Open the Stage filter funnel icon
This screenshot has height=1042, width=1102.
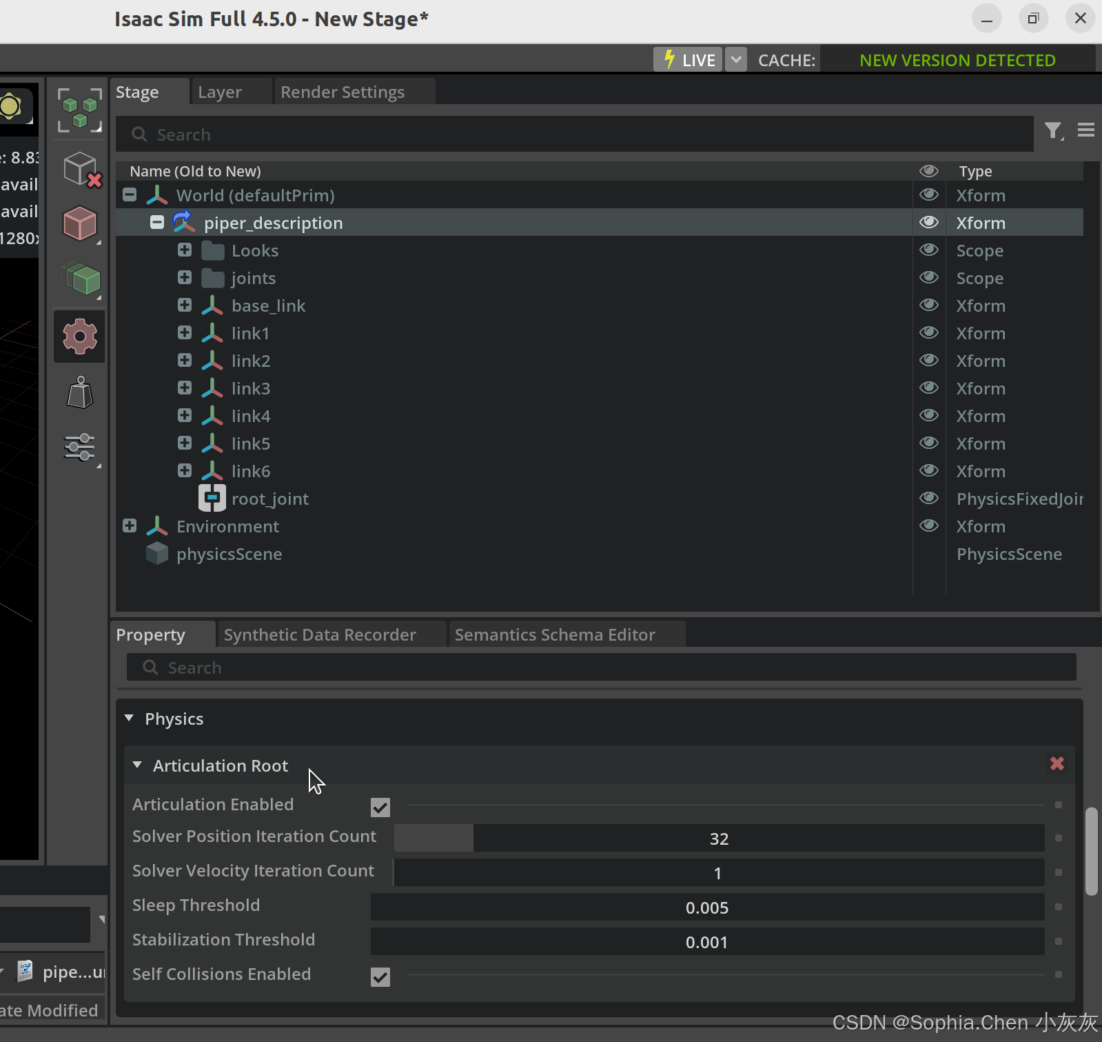[x=1053, y=130]
